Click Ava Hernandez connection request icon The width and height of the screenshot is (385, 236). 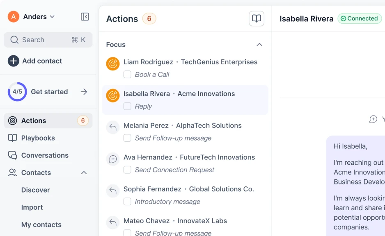pyautogui.click(x=113, y=159)
